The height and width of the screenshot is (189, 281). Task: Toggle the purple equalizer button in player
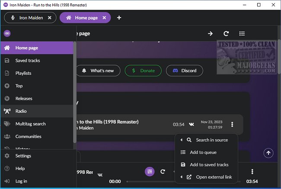(x=150, y=172)
